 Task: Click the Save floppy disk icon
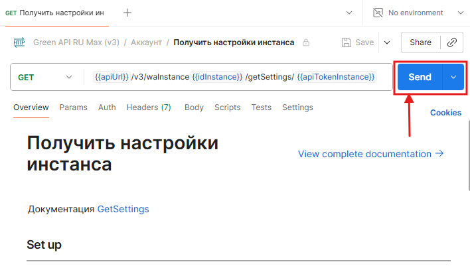(x=347, y=42)
